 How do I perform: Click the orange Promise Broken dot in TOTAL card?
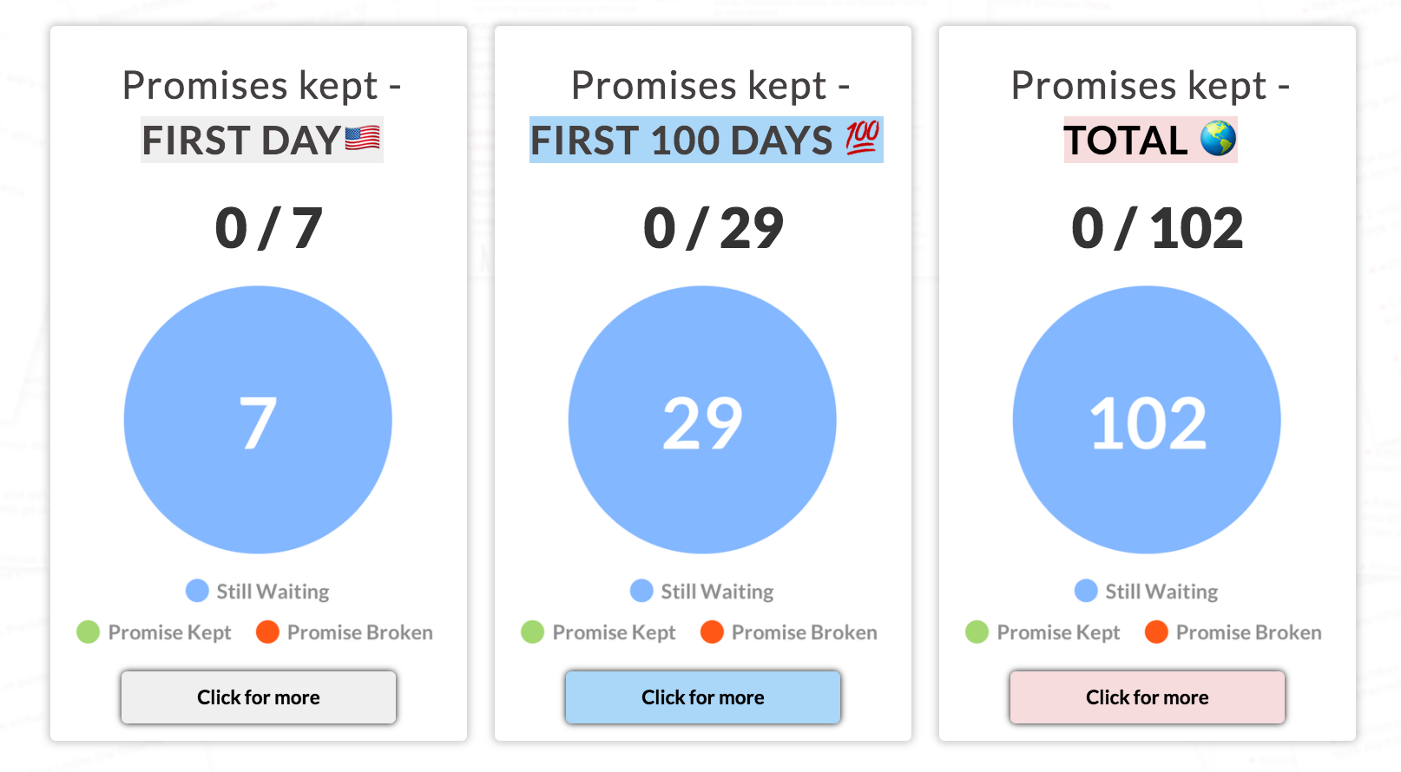coord(1157,632)
